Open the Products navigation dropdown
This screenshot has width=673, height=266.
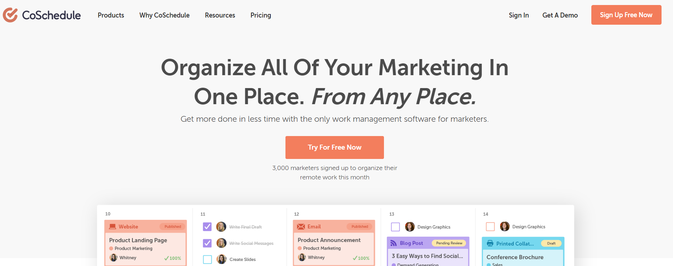click(x=111, y=15)
